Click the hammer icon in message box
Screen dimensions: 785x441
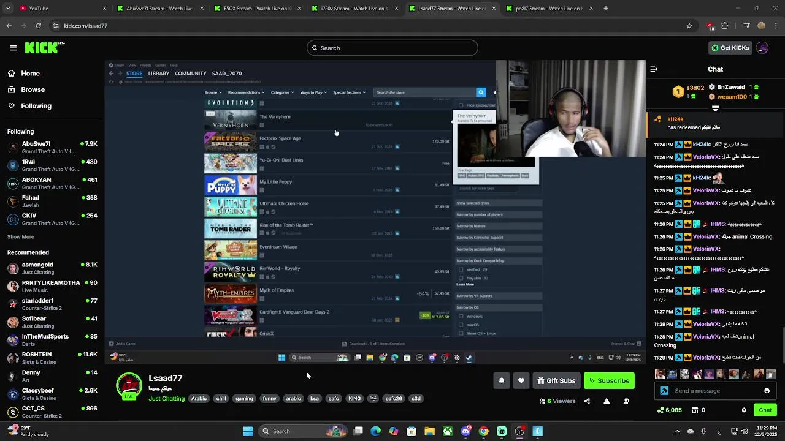664,391
